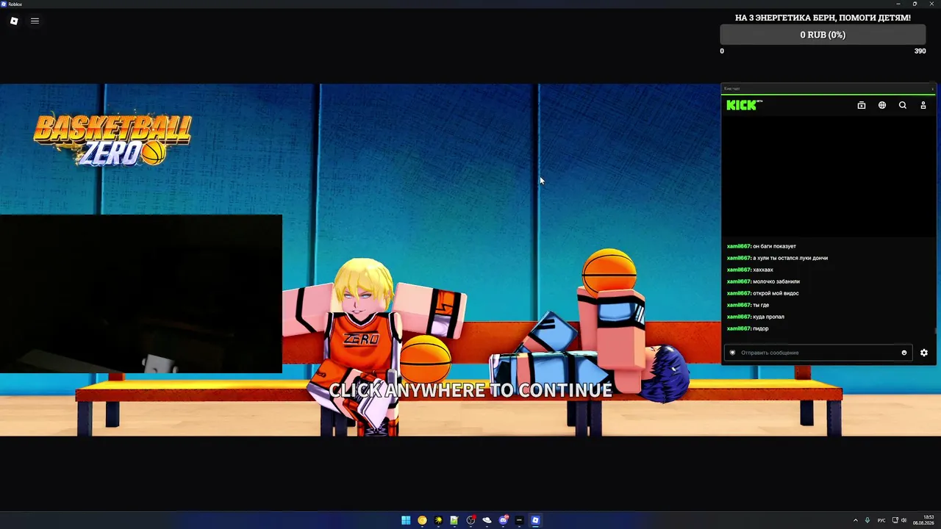Image resolution: width=941 pixels, height=529 pixels.
Task: Expand the system tray hidden icons chevron
Action: [x=855, y=520]
